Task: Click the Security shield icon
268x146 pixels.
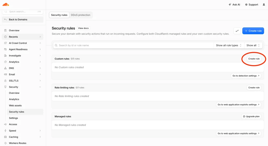Action: [x=5, y=87]
